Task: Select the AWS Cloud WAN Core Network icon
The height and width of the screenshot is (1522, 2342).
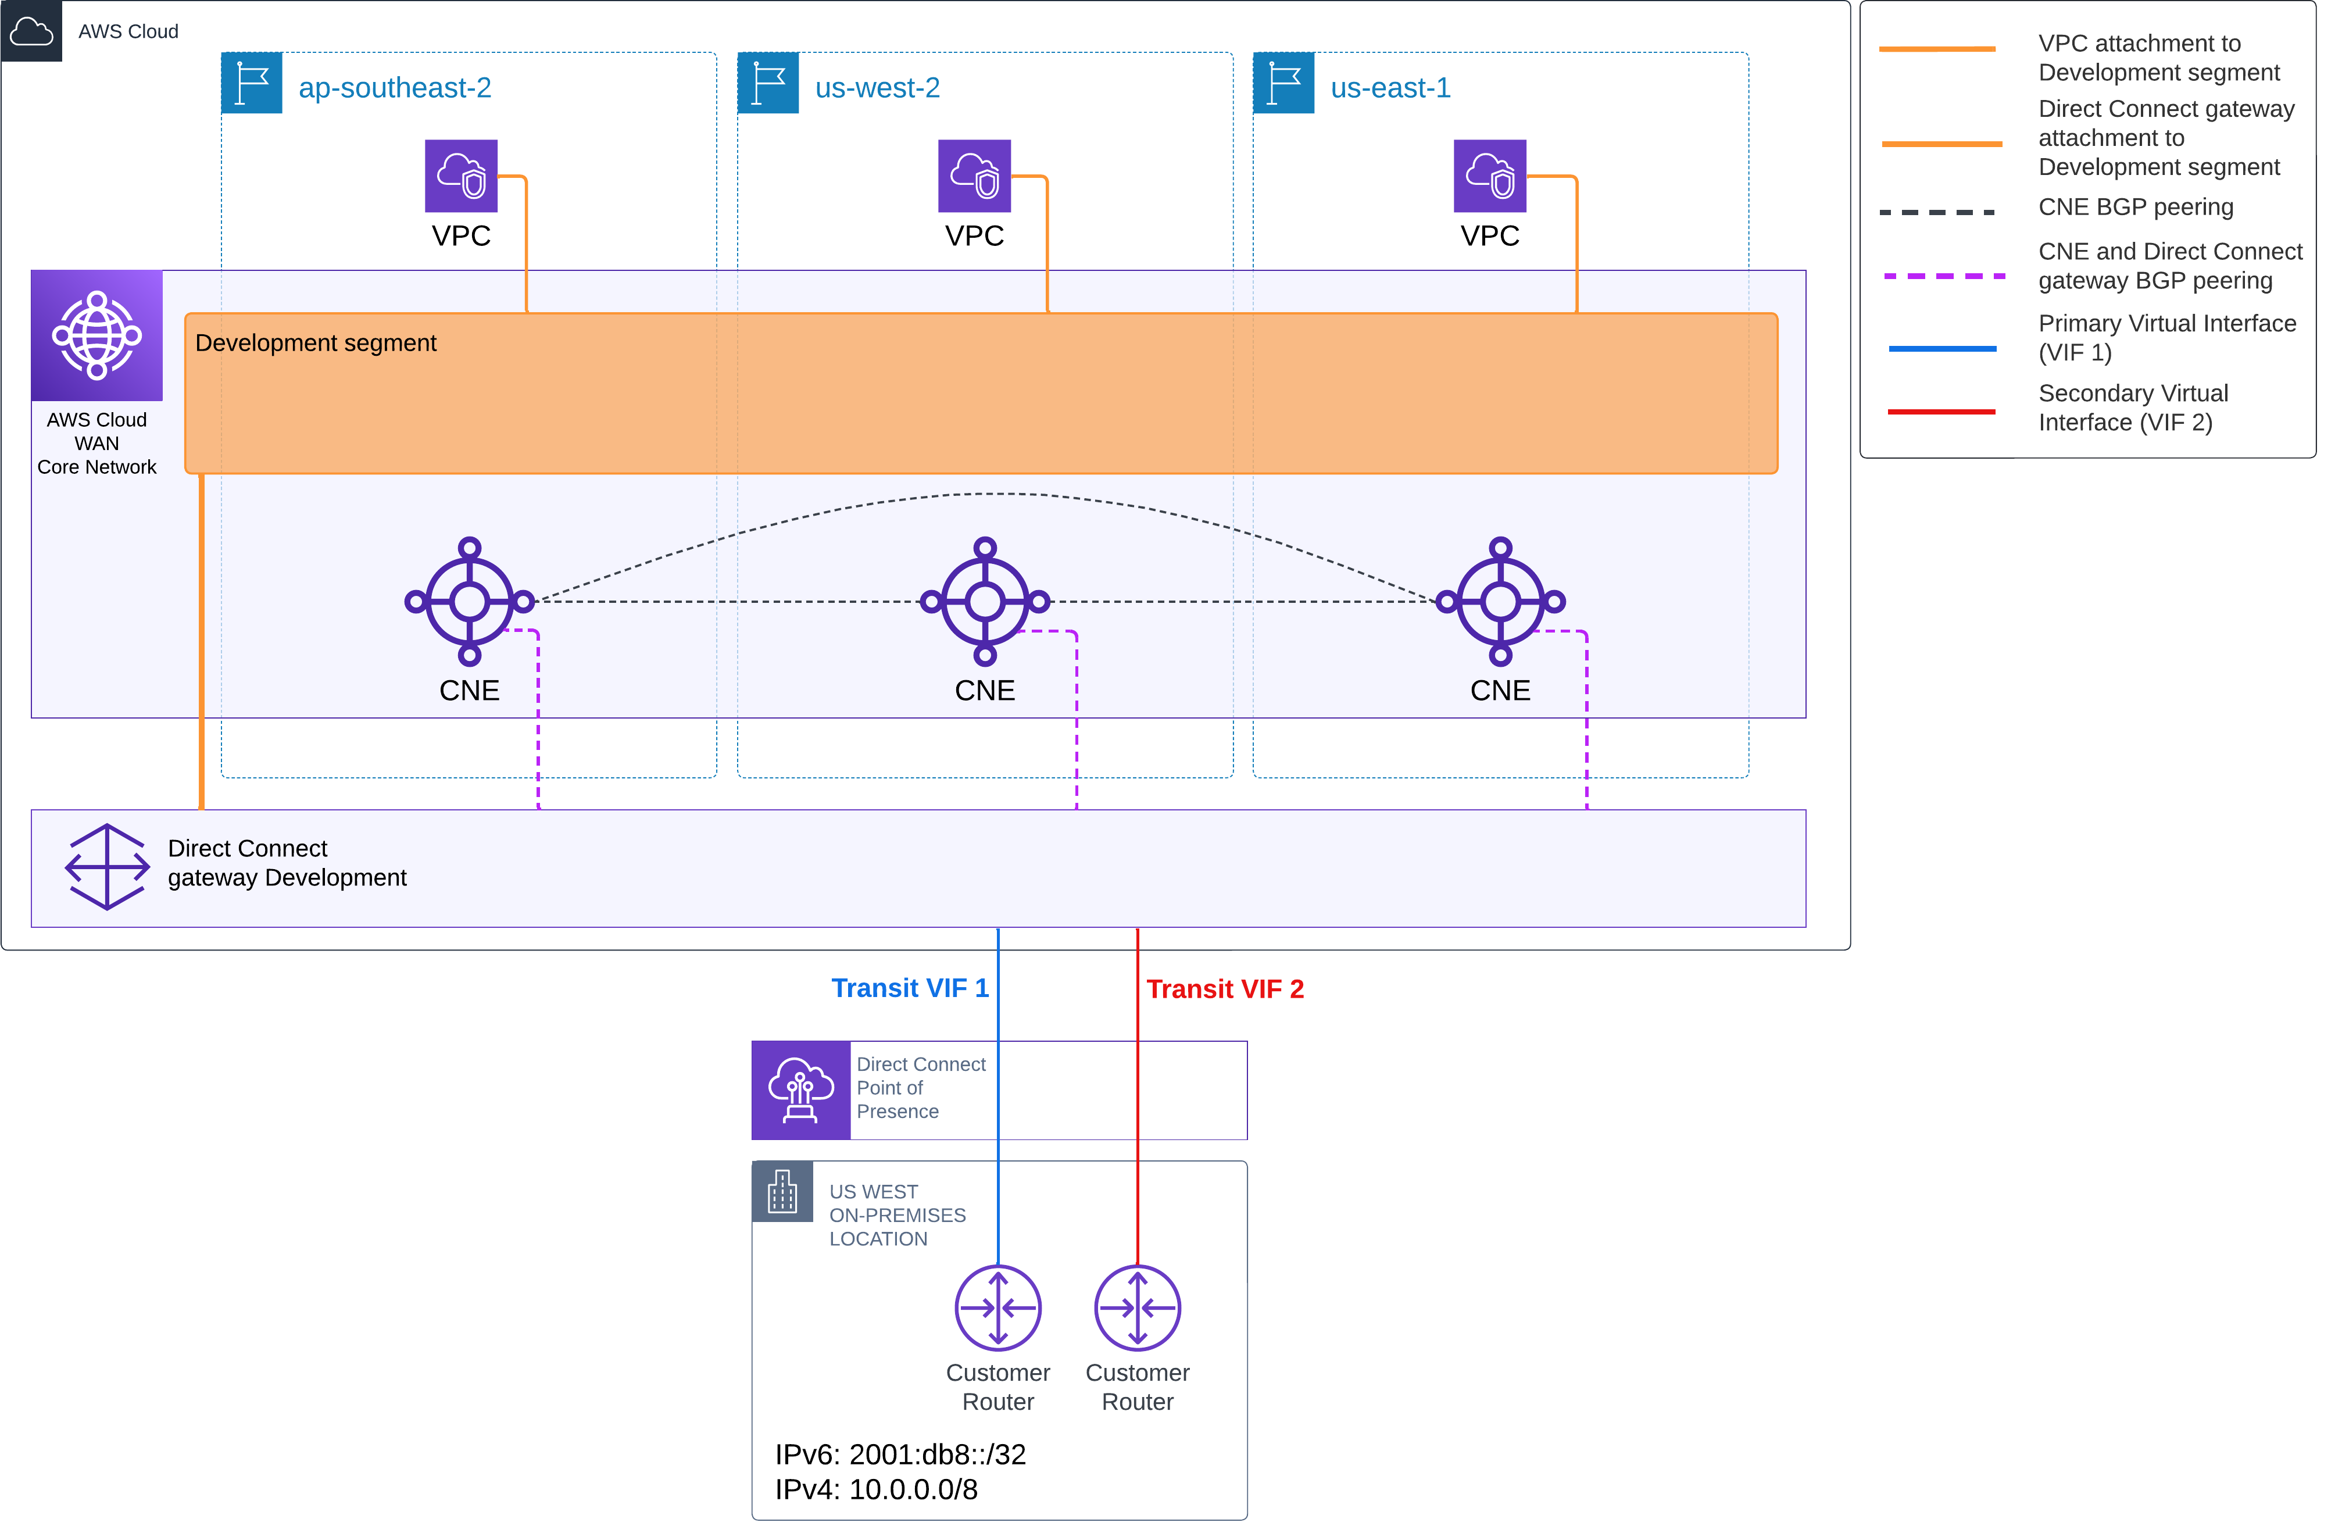Action: pyautogui.click(x=96, y=335)
